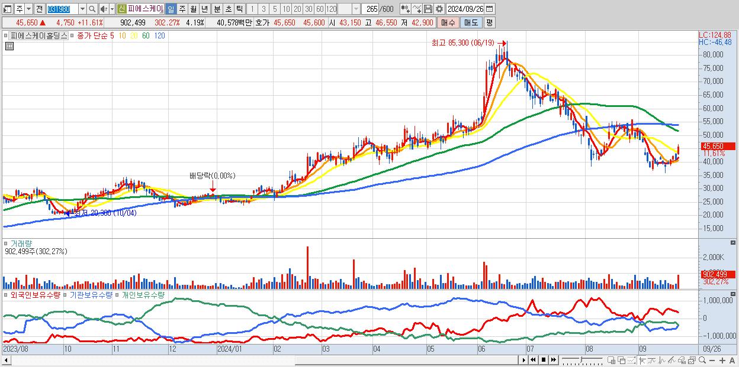This screenshot has height=367, width=739.
Task: Click the blue 매도 sell button
Action: tap(471, 22)
